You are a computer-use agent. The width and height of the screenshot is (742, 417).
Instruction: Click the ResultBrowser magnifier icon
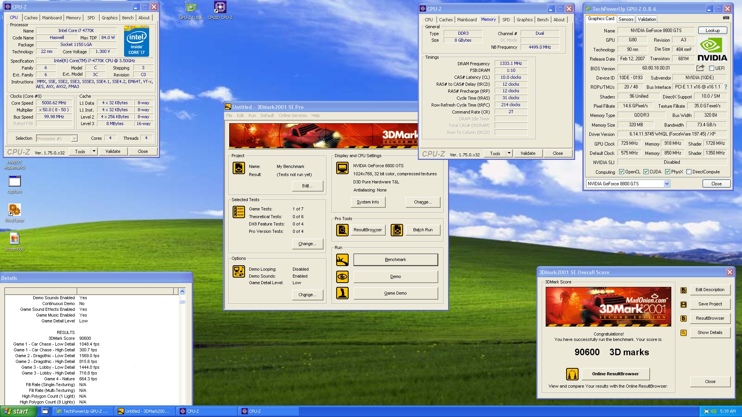coord(342,230)
